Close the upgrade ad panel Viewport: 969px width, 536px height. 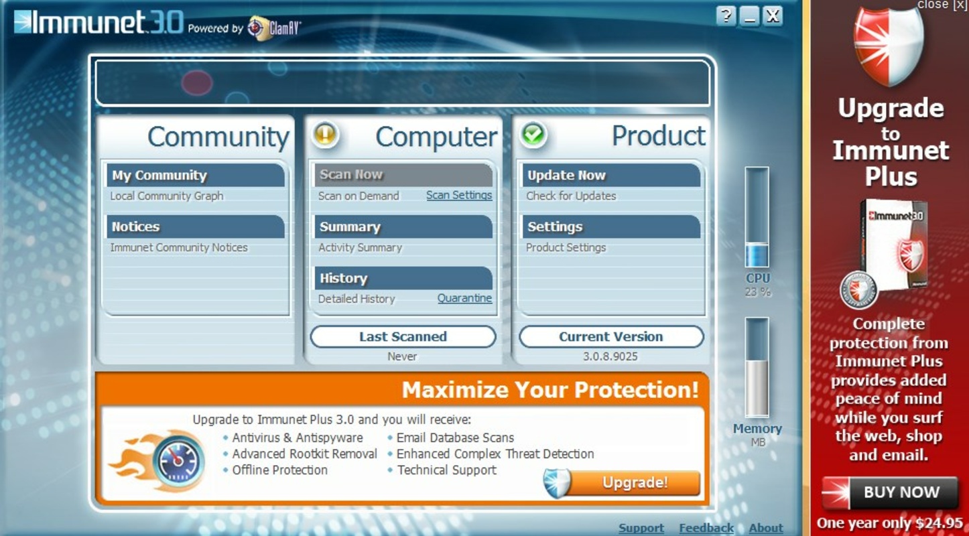(x=942, y=4)
